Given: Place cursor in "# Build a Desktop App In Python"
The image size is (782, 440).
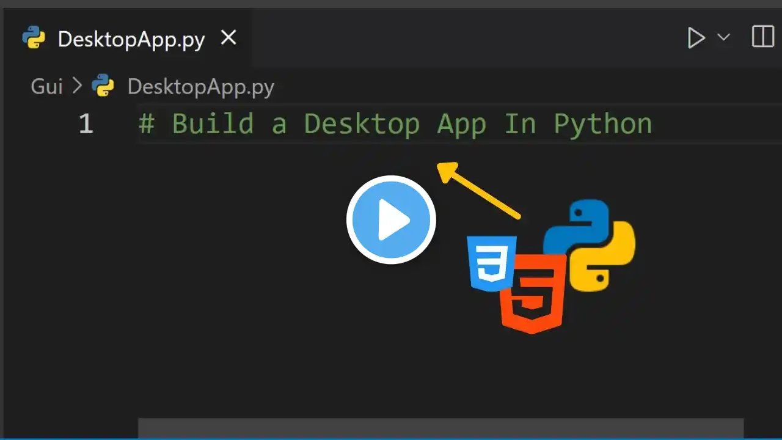Looking at the screenshot, I should point(395,124).
